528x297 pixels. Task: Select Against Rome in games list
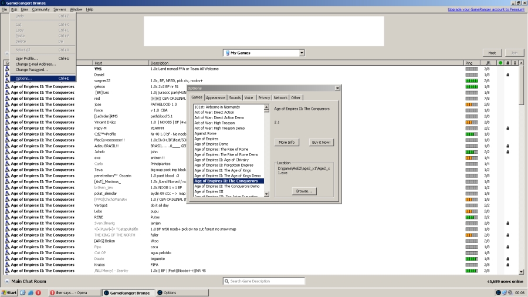[229, 133]
